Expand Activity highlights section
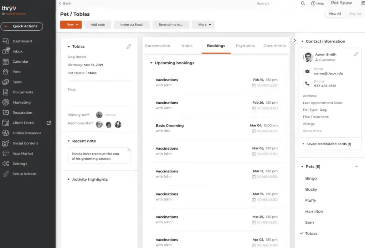 pos(69,179)
